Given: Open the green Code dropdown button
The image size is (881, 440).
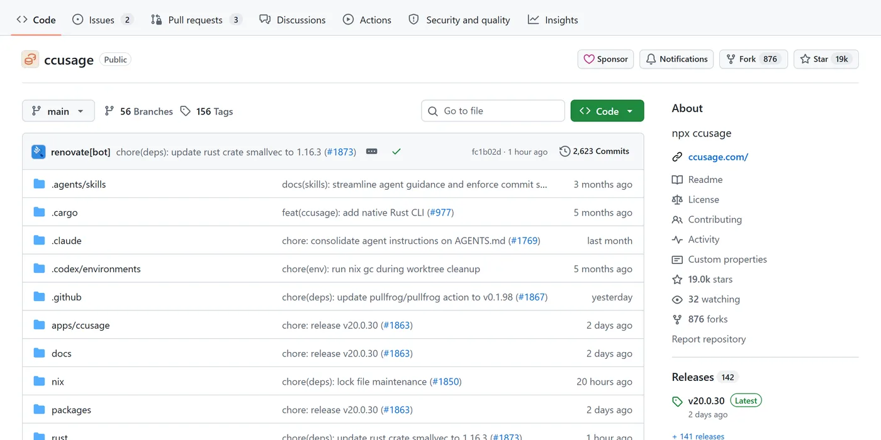Looking at the screenshot, I should point(607,111).
